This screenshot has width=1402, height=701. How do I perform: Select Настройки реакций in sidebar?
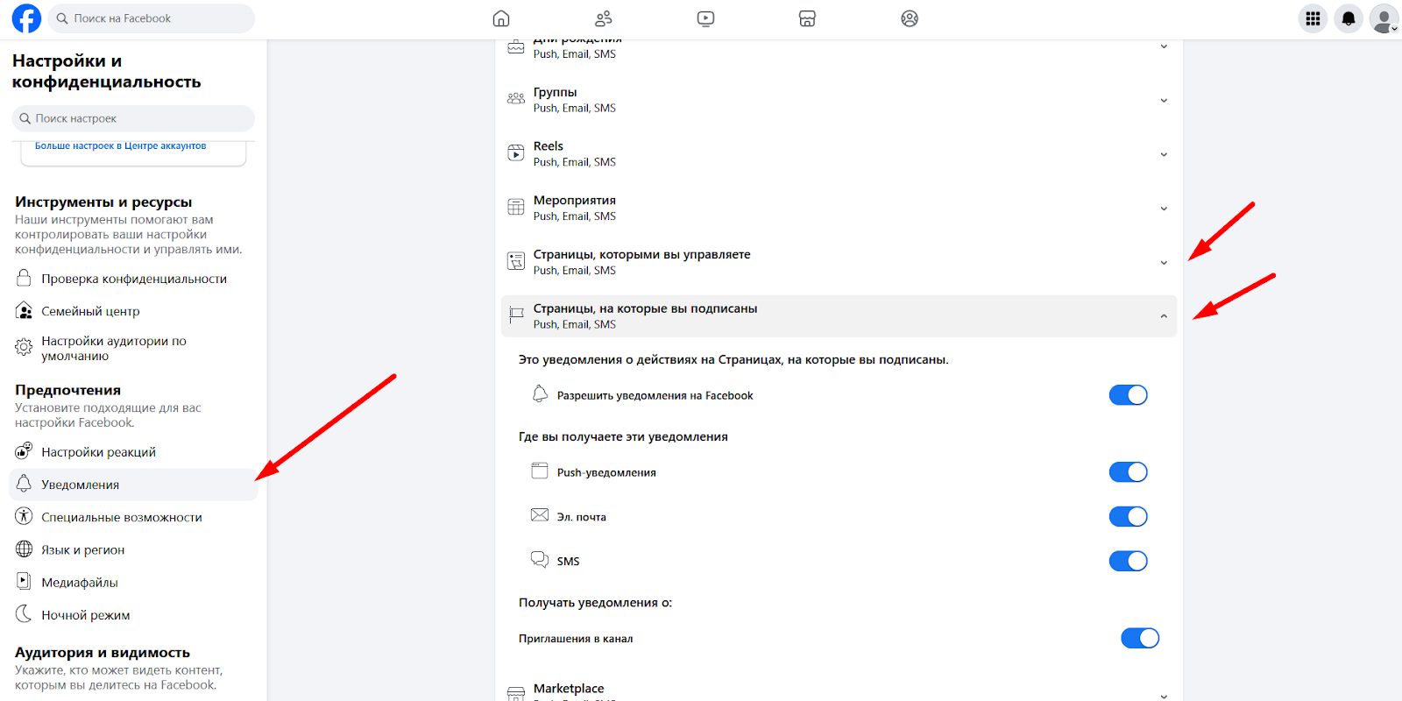pyautogui.click(x=133, y=452)
